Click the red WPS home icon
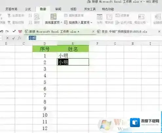The width and height of the screenshot is (162, 133). (x=20, y=32)
